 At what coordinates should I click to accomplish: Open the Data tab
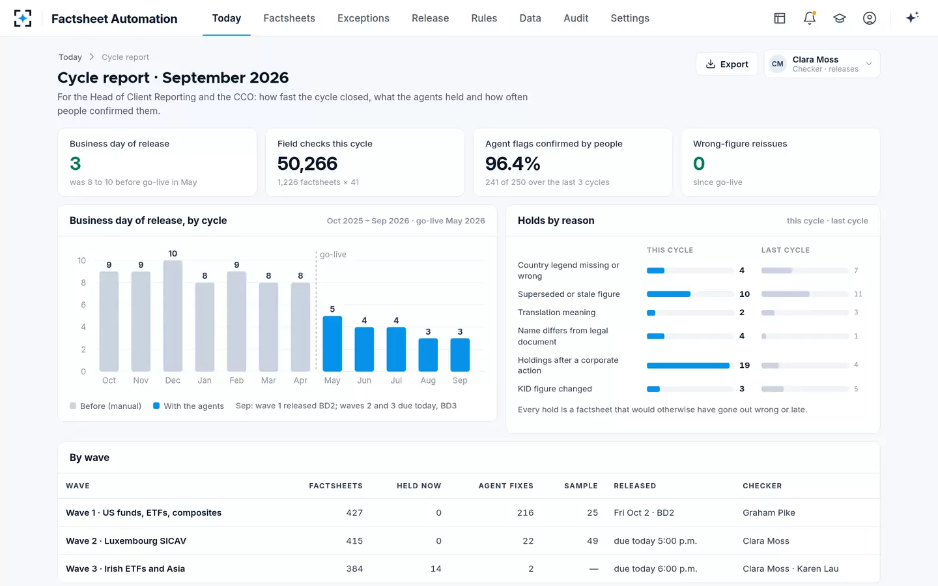[x=530, y=18]
